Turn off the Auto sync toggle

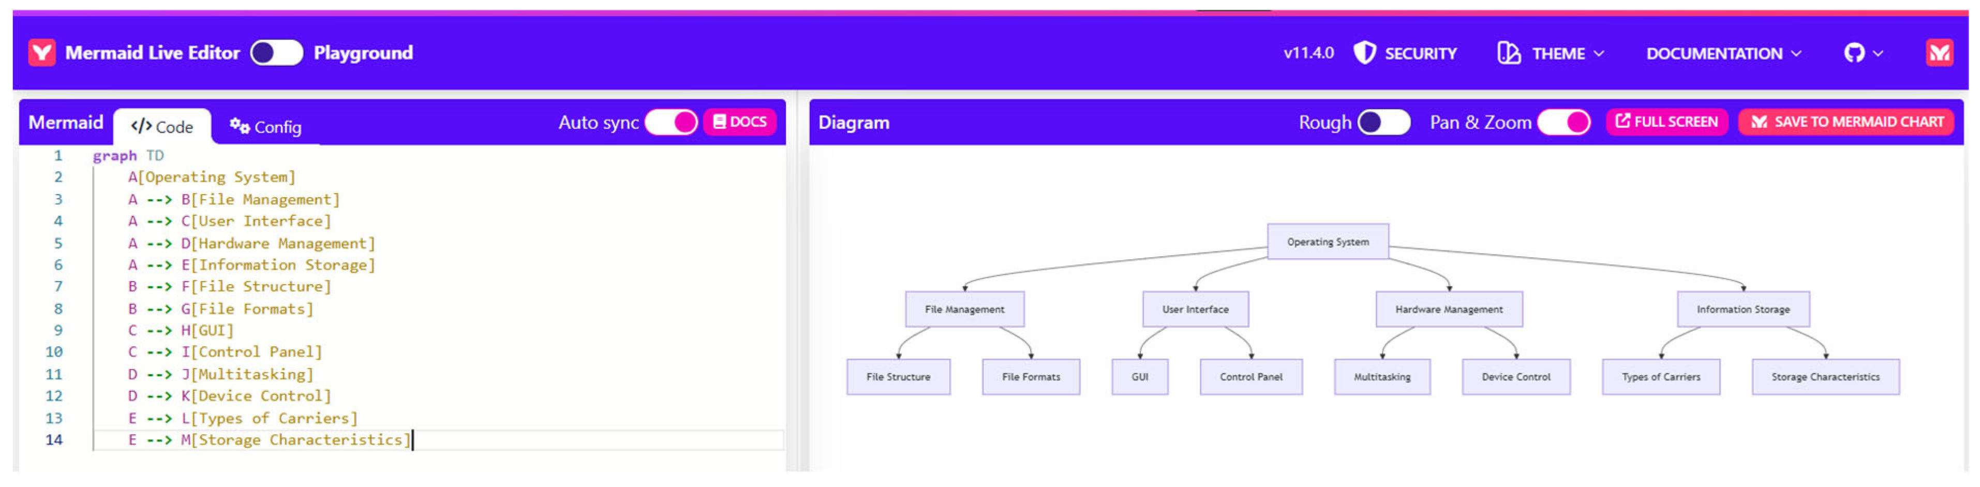point(671,122)
